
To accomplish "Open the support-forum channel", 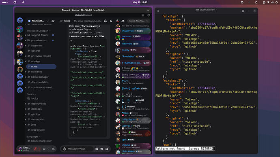I will pos(41,35).
